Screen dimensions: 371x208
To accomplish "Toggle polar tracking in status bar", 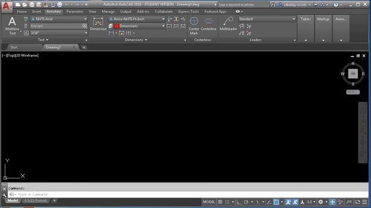I will (246, 202).
